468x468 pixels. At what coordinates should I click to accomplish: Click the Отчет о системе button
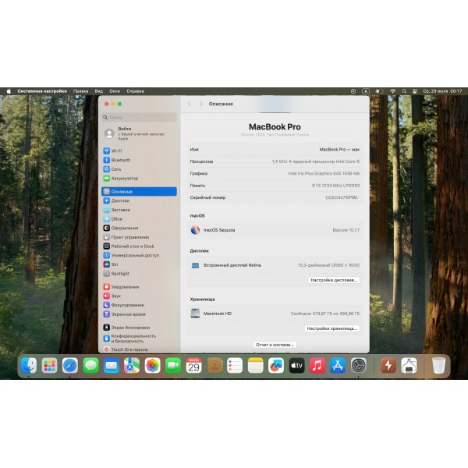point(275,345)
